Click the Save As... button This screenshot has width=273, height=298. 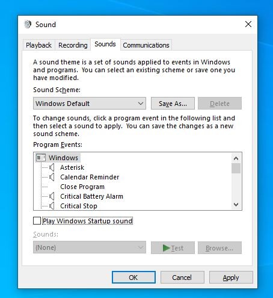pyautogui.click(x=173, y=104)
